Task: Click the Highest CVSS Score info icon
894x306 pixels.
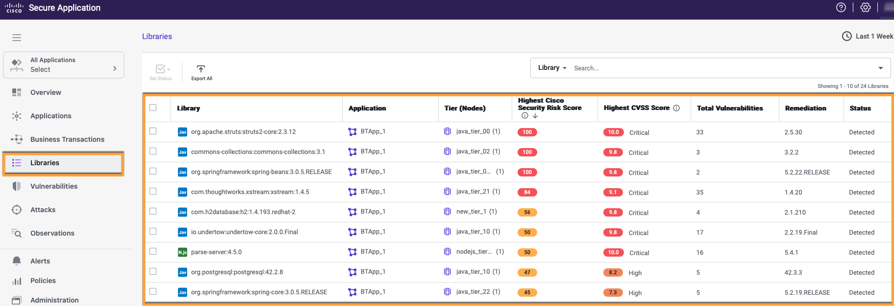Action: (x=676, y=108)
